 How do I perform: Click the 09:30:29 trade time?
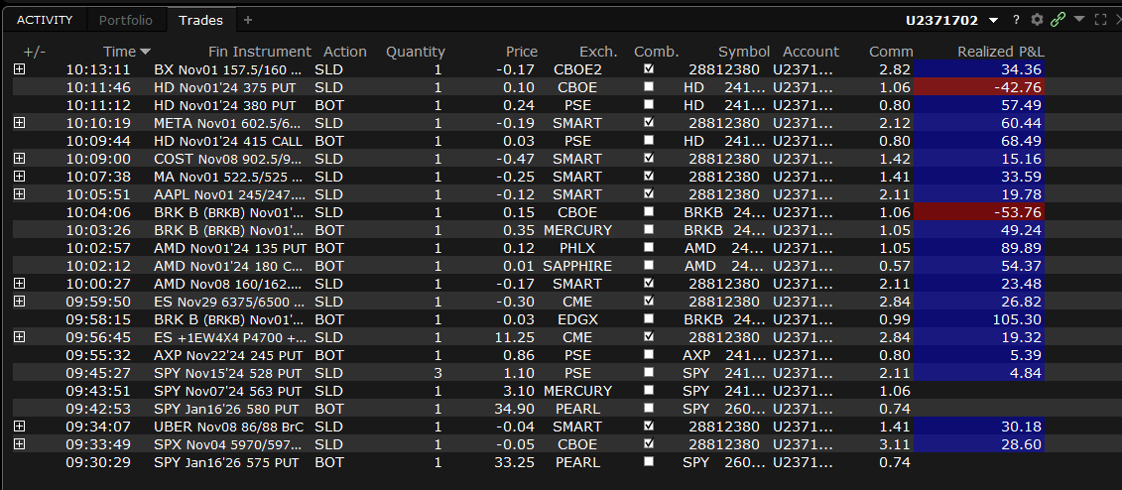click(x=98, y=462)
